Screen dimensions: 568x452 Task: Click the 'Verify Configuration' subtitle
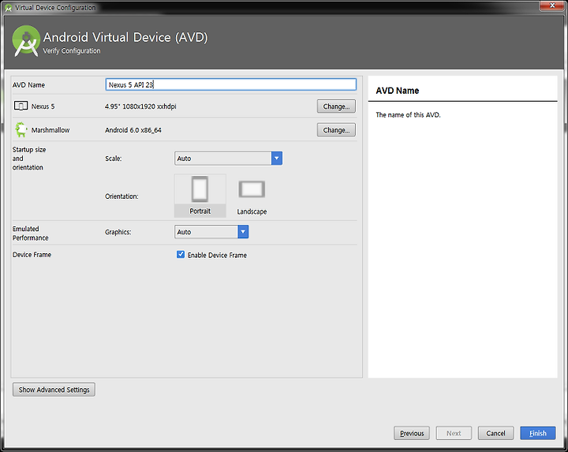pos(72,50)
